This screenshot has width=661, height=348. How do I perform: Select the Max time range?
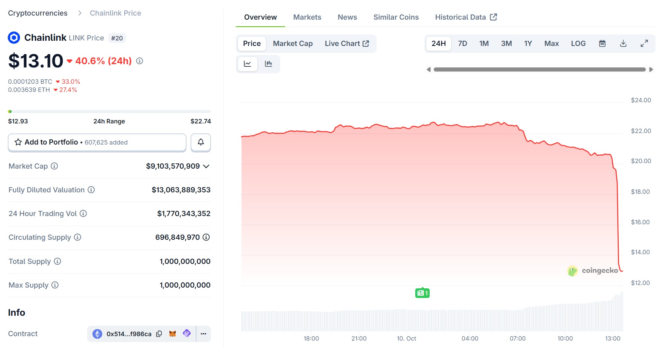(x=552, y=43)
